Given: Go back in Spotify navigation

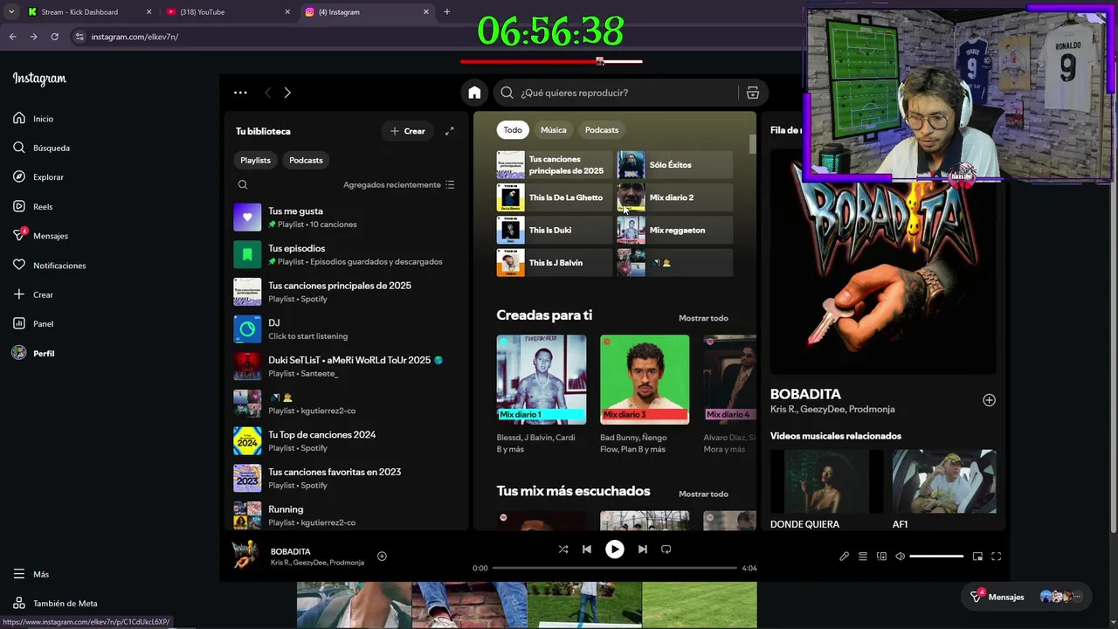Looking at the screenshot, I should (268, 93).
